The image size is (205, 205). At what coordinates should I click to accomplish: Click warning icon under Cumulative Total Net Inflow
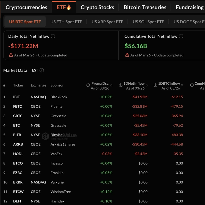pos(127,55)
